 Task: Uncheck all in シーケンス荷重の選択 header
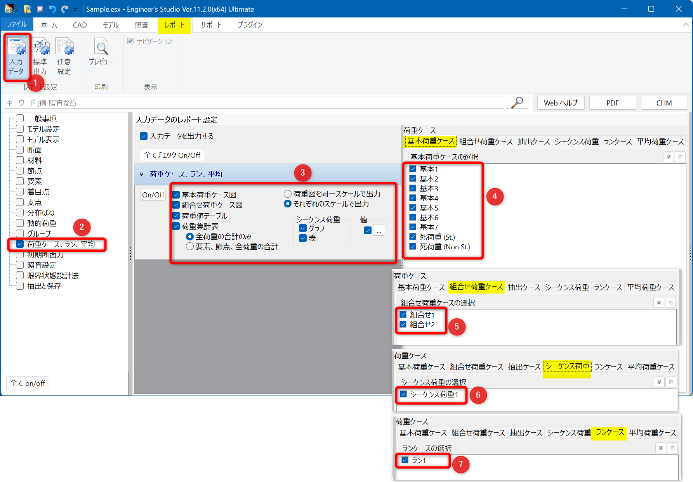(x=671, y=382)
